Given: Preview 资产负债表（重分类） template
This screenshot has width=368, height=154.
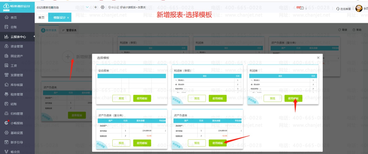Looking at the screenshot, I should (x=121, y=143).
